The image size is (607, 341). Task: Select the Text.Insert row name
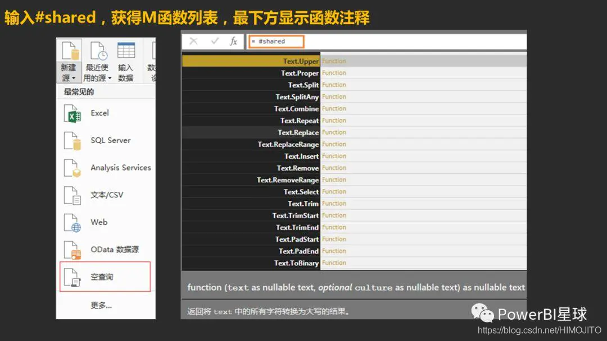[302, 156]
